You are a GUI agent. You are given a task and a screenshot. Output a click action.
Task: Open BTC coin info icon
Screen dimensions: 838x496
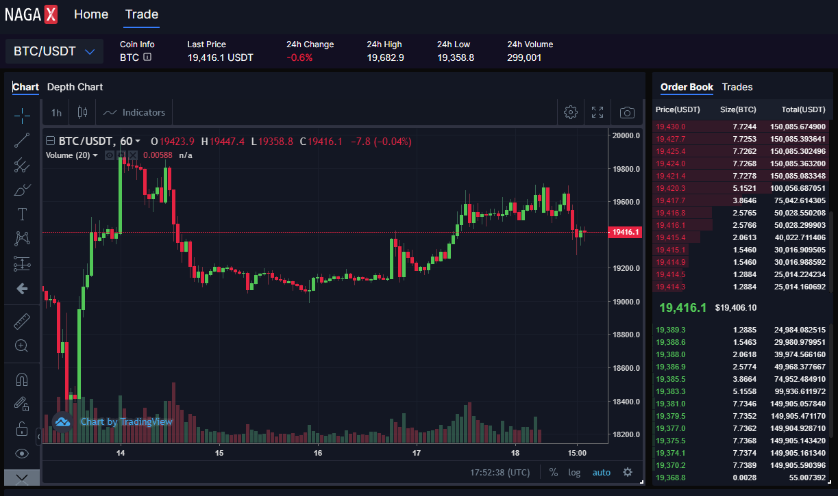point(147,57)
